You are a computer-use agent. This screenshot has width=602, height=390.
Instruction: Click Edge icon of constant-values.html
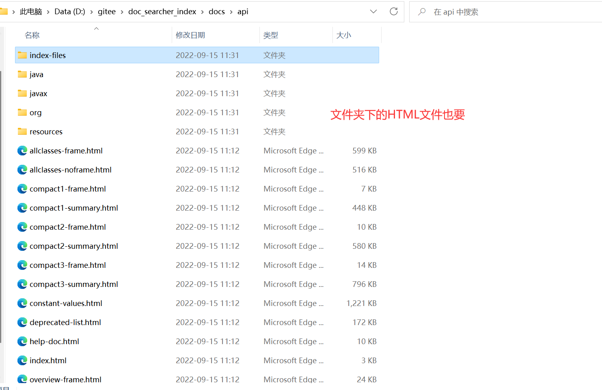[22, 303]
